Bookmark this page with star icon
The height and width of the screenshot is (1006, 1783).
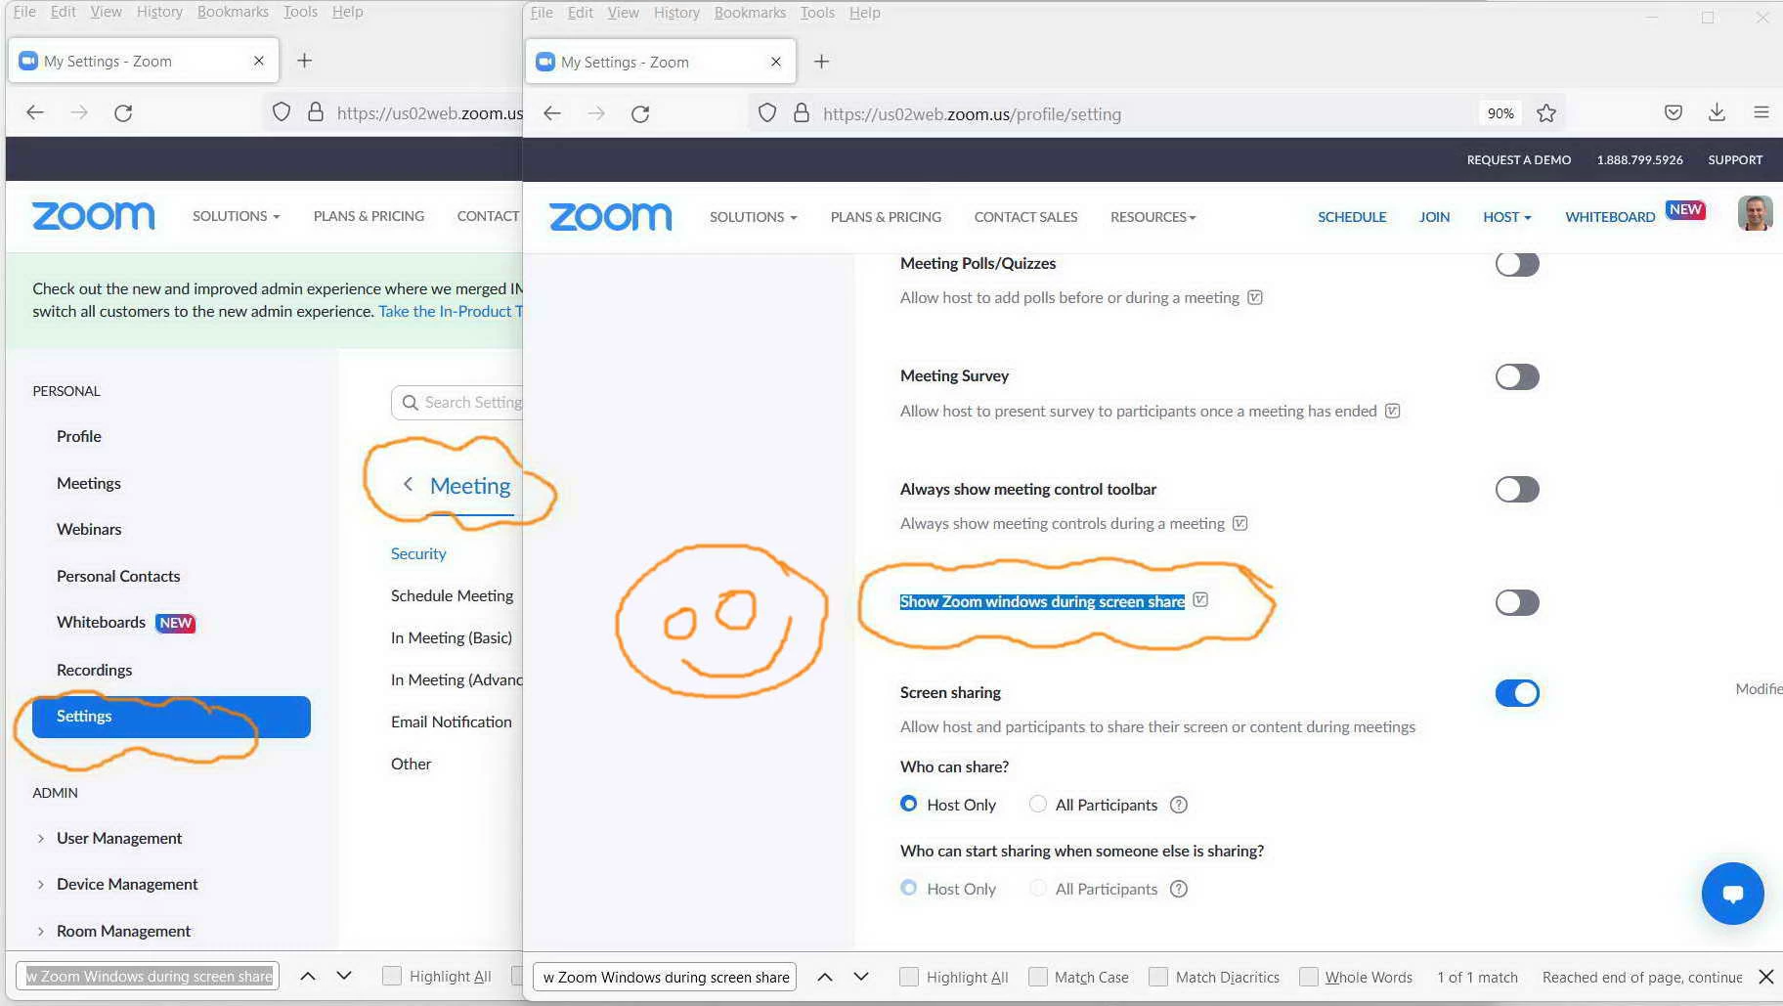pos(1546,113)
